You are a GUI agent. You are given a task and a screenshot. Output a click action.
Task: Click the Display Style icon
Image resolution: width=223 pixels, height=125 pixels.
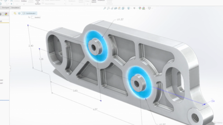point(129,8)
